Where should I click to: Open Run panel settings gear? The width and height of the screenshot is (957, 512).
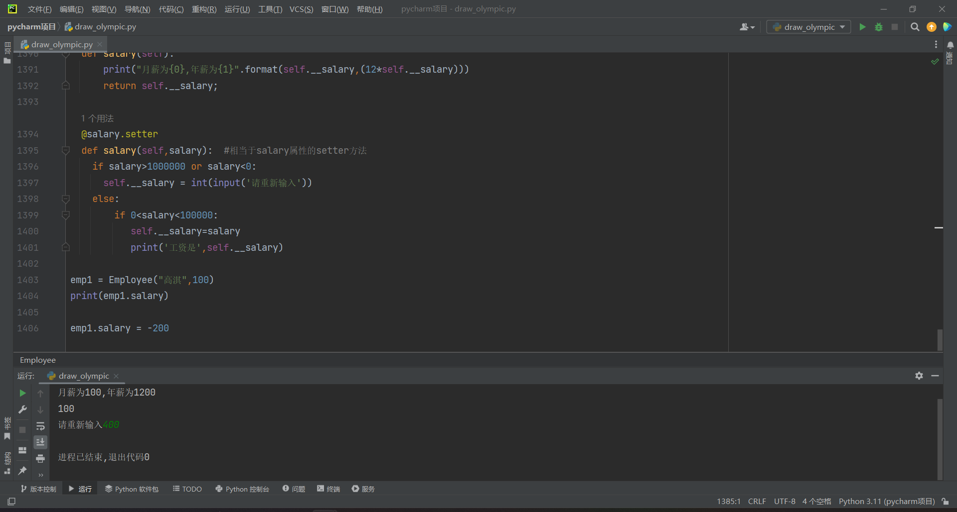(x=919, y=376)
